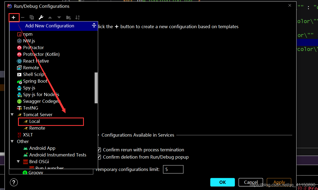Expand Configurations Available in Services section

click(x=99, y=135)
